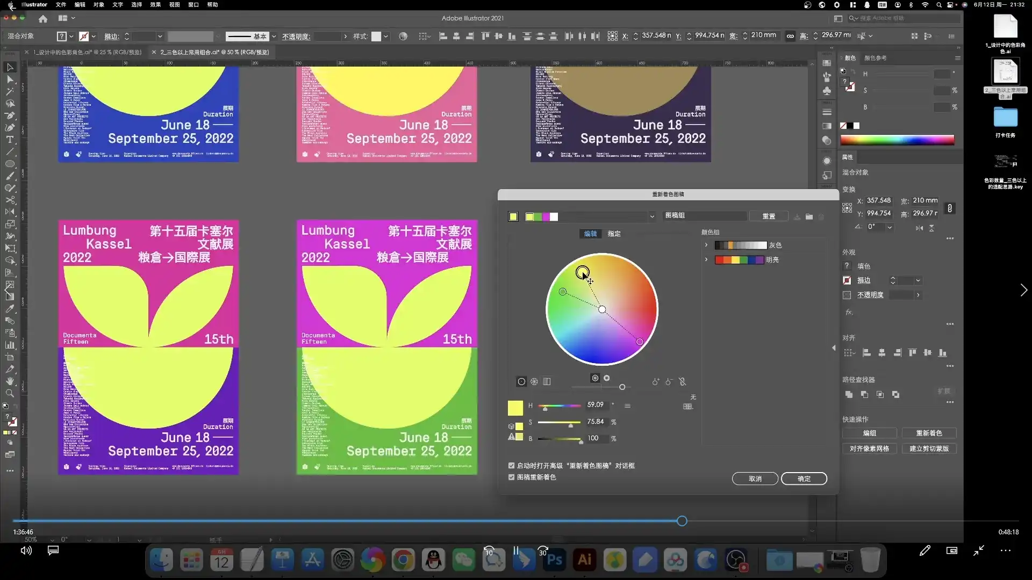Toggle the 不透明度 checkbox in appearance panel
The height and width of the screenshot is (580, 1032).
pos(847,295)
